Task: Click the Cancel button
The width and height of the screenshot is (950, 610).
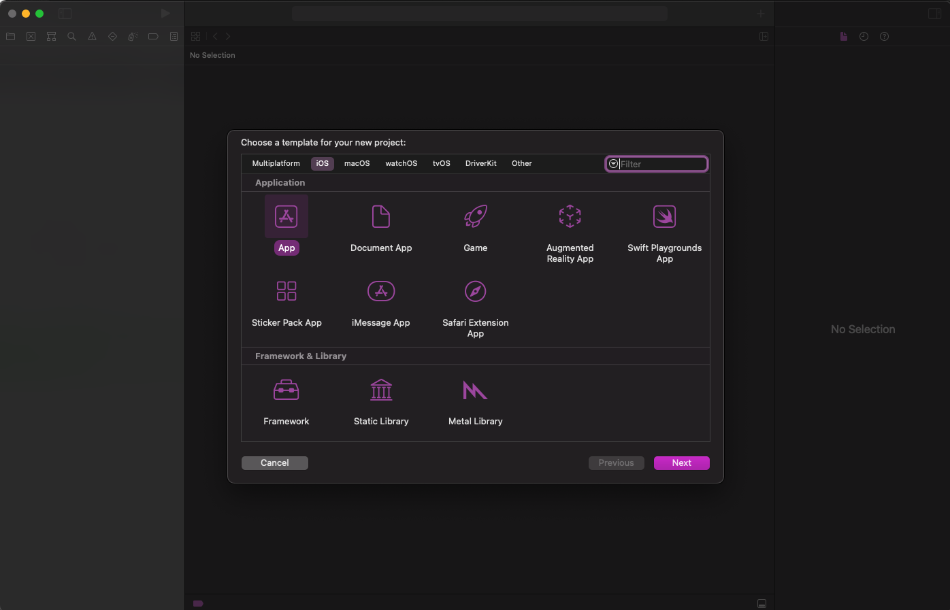Action: 275,463
